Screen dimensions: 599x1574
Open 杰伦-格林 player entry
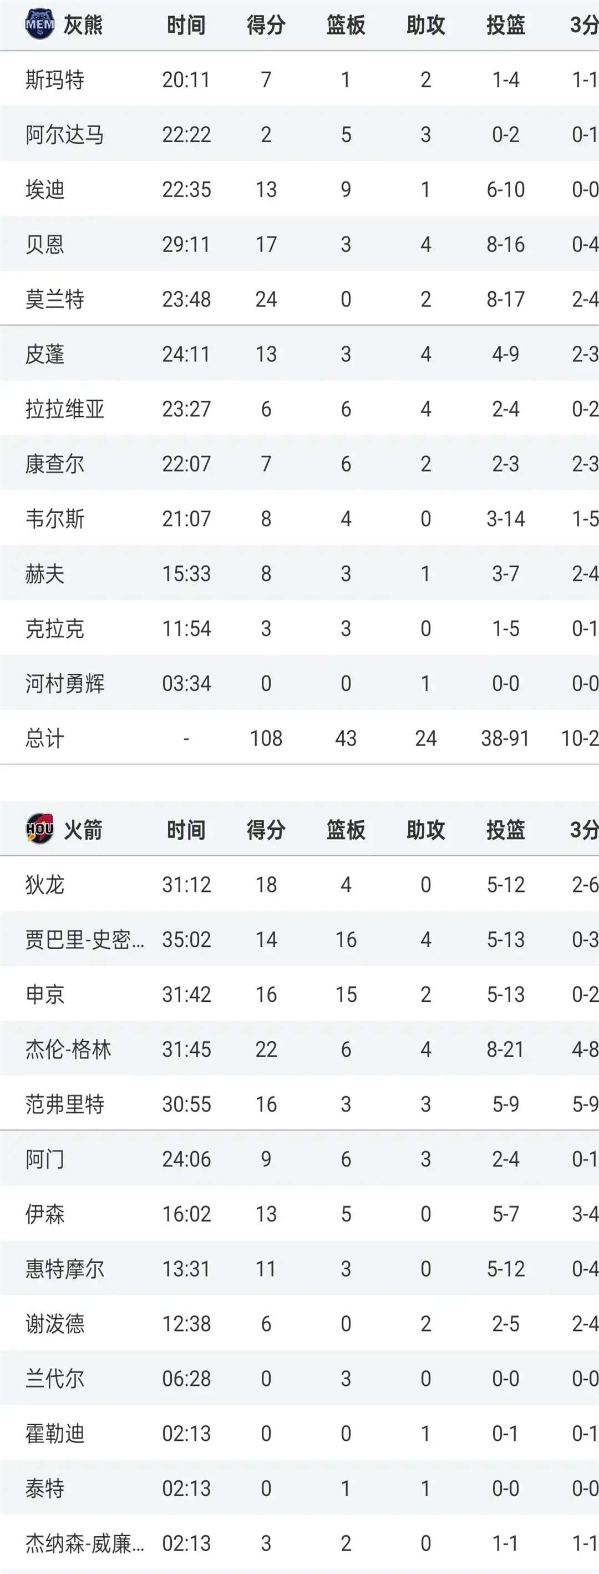(x=68, y=1049)
